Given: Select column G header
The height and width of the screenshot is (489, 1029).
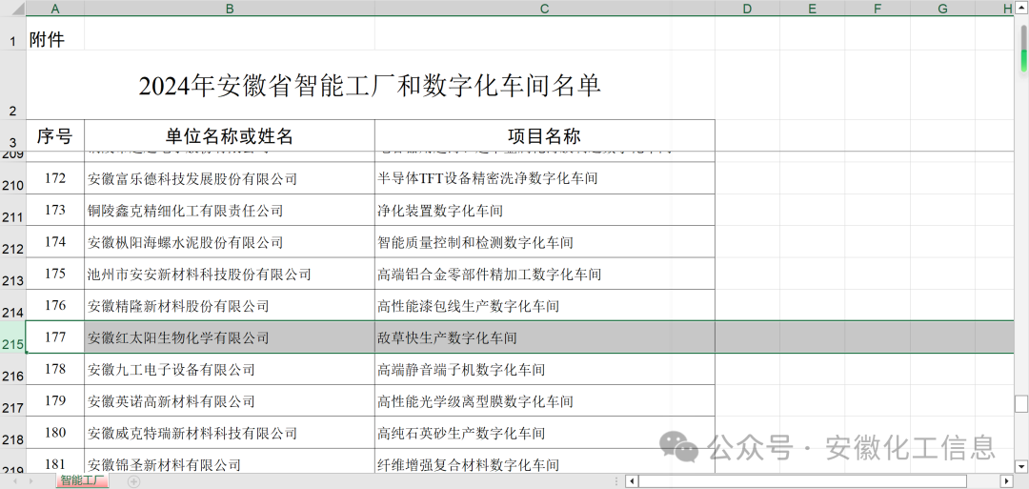Looking at the screenshot, I should [942, 8].
